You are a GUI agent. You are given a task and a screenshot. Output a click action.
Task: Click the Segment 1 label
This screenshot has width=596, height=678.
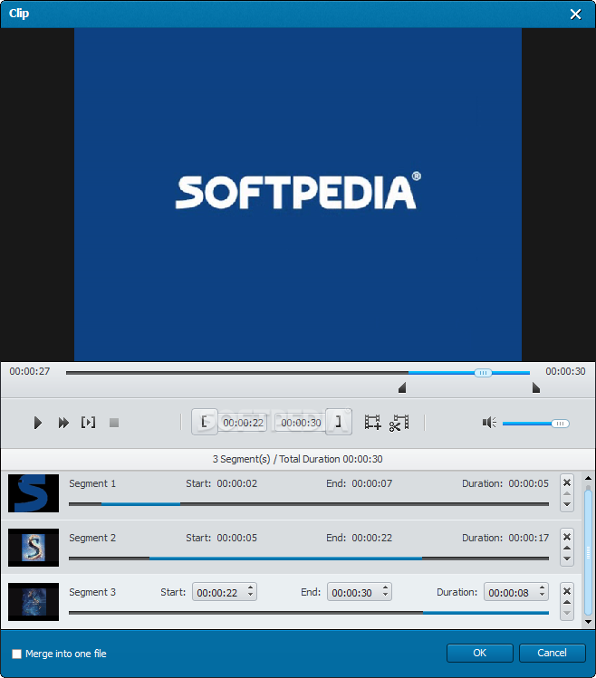click(92, 483)
